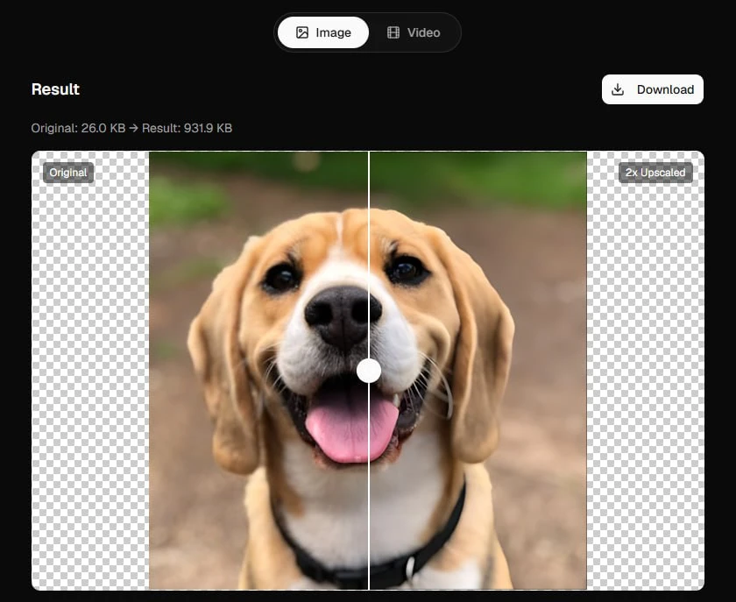Click the download arrow icon
The width and height of the screenshot is (736, 602).
click(x=618, y=89)
